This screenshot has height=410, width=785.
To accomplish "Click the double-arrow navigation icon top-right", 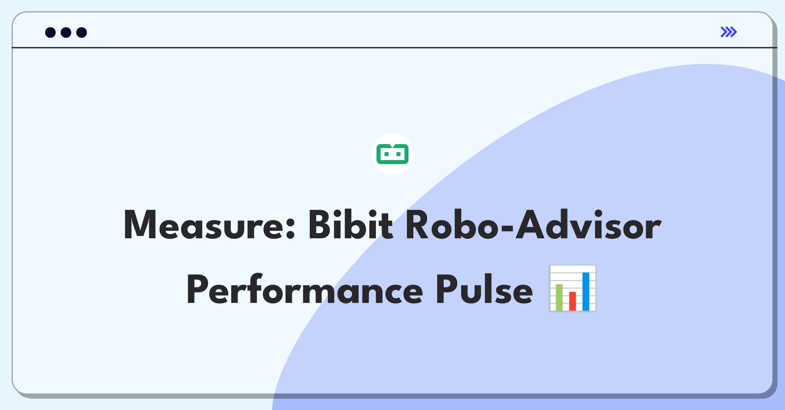I will pyautogui.click(x=729, y=32).
